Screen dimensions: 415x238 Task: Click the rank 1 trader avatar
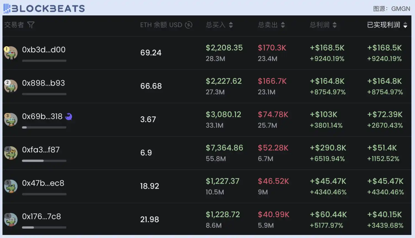coord(11,53)
